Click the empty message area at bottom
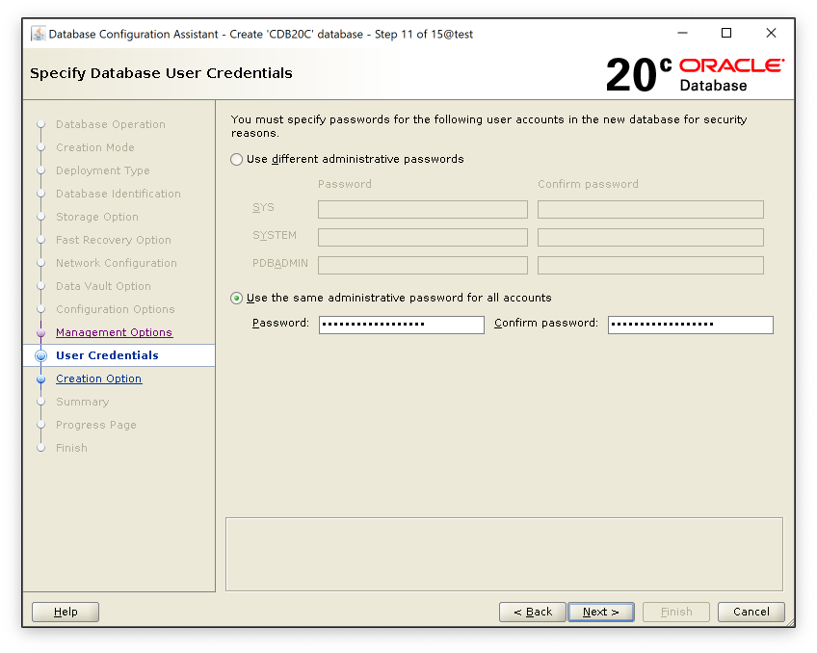Screen dimensions: 817x653 pyautogui.click(x=504, y=554)
